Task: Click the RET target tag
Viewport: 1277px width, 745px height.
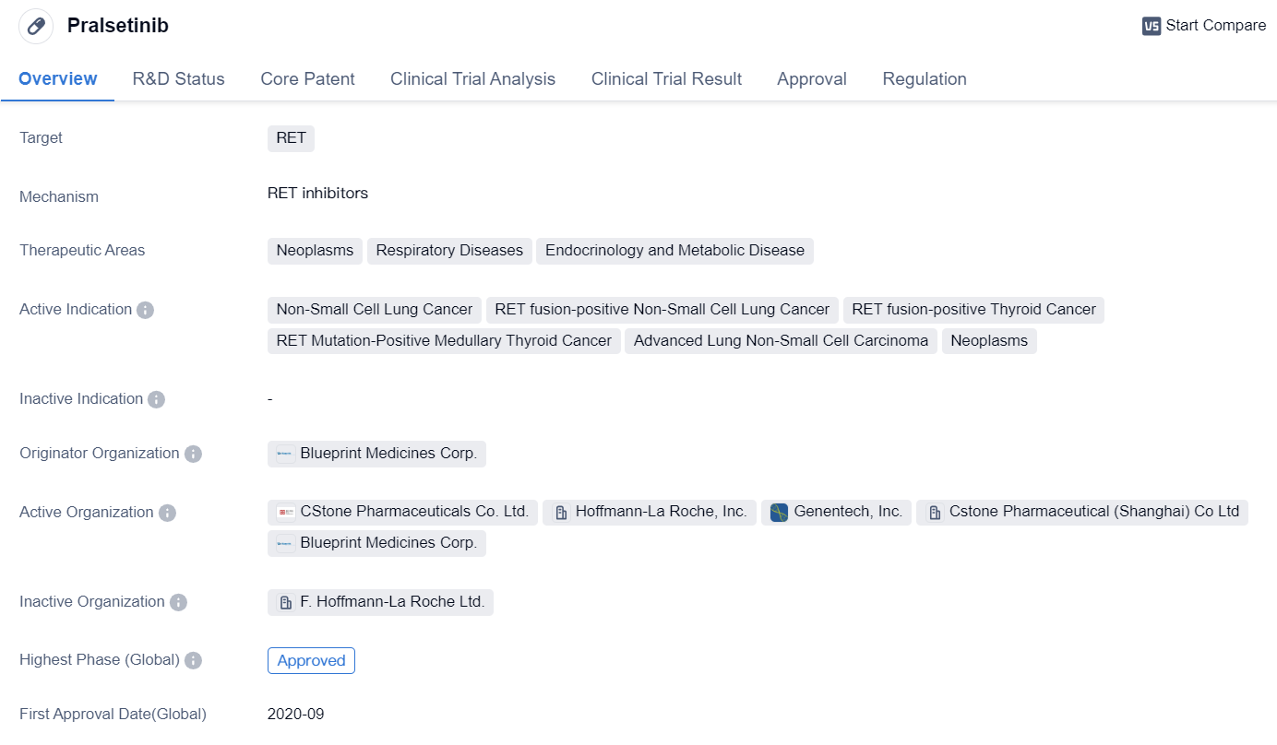Action: click(291, 138)
